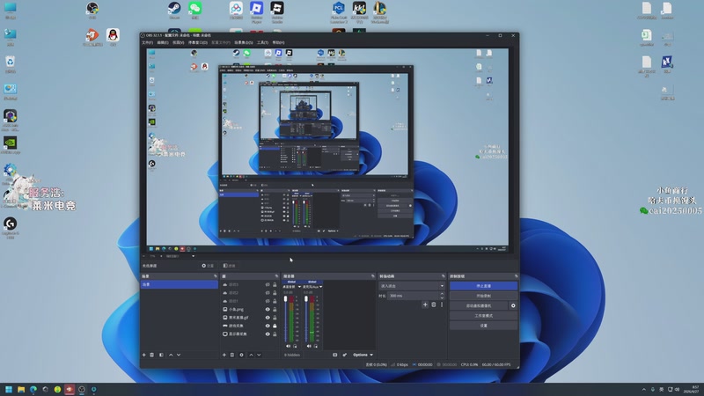
Task: Mute the desktop audio speaker icon
Action: point(288,346)
